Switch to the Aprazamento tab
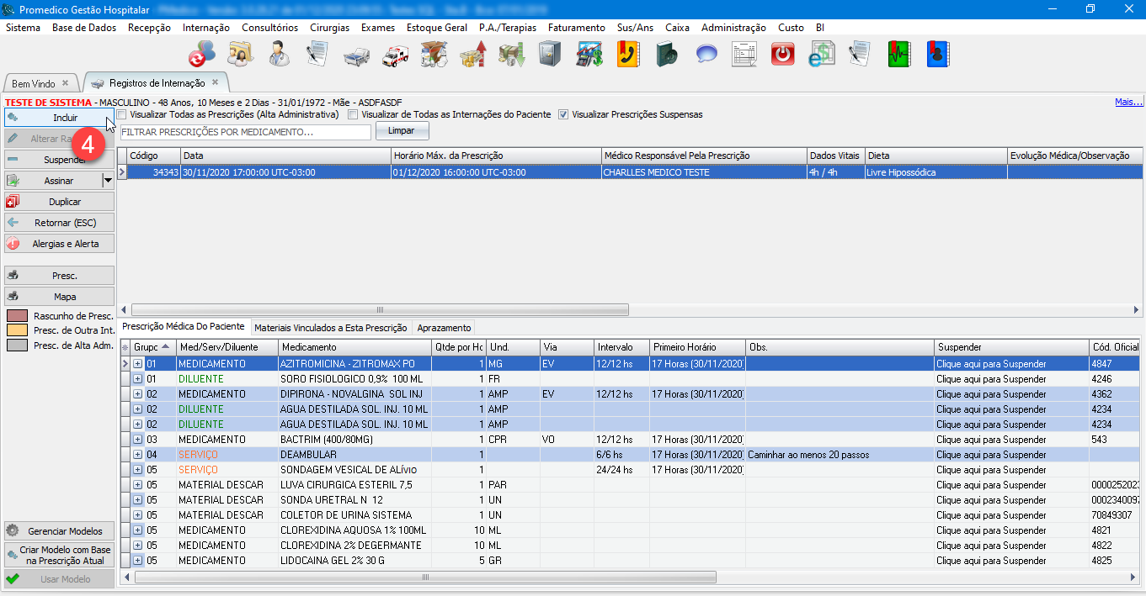The image size is (1146, 596). click(x=444, y=328)
